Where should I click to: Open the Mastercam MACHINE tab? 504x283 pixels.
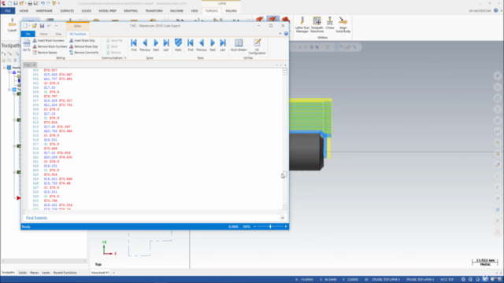click(176, 11)
